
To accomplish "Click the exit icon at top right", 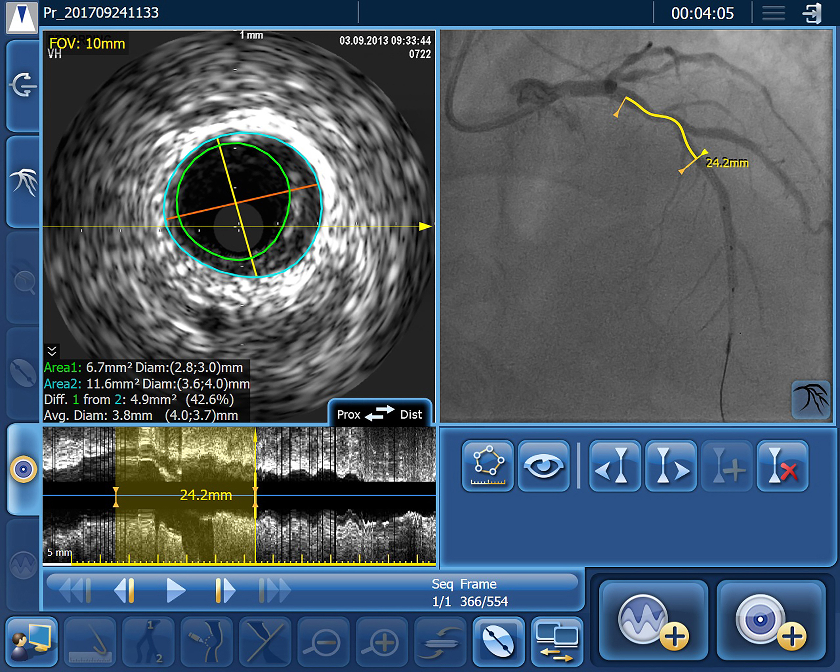I will tap(811, 13).
